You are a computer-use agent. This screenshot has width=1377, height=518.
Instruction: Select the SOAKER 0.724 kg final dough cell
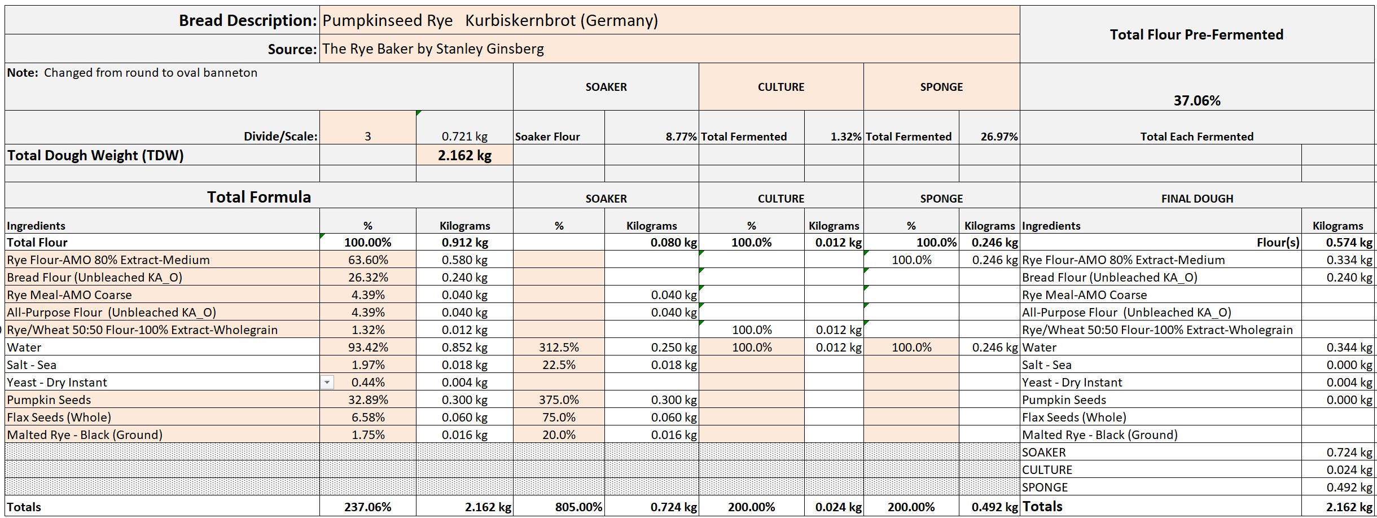[x=1337, y=453]
